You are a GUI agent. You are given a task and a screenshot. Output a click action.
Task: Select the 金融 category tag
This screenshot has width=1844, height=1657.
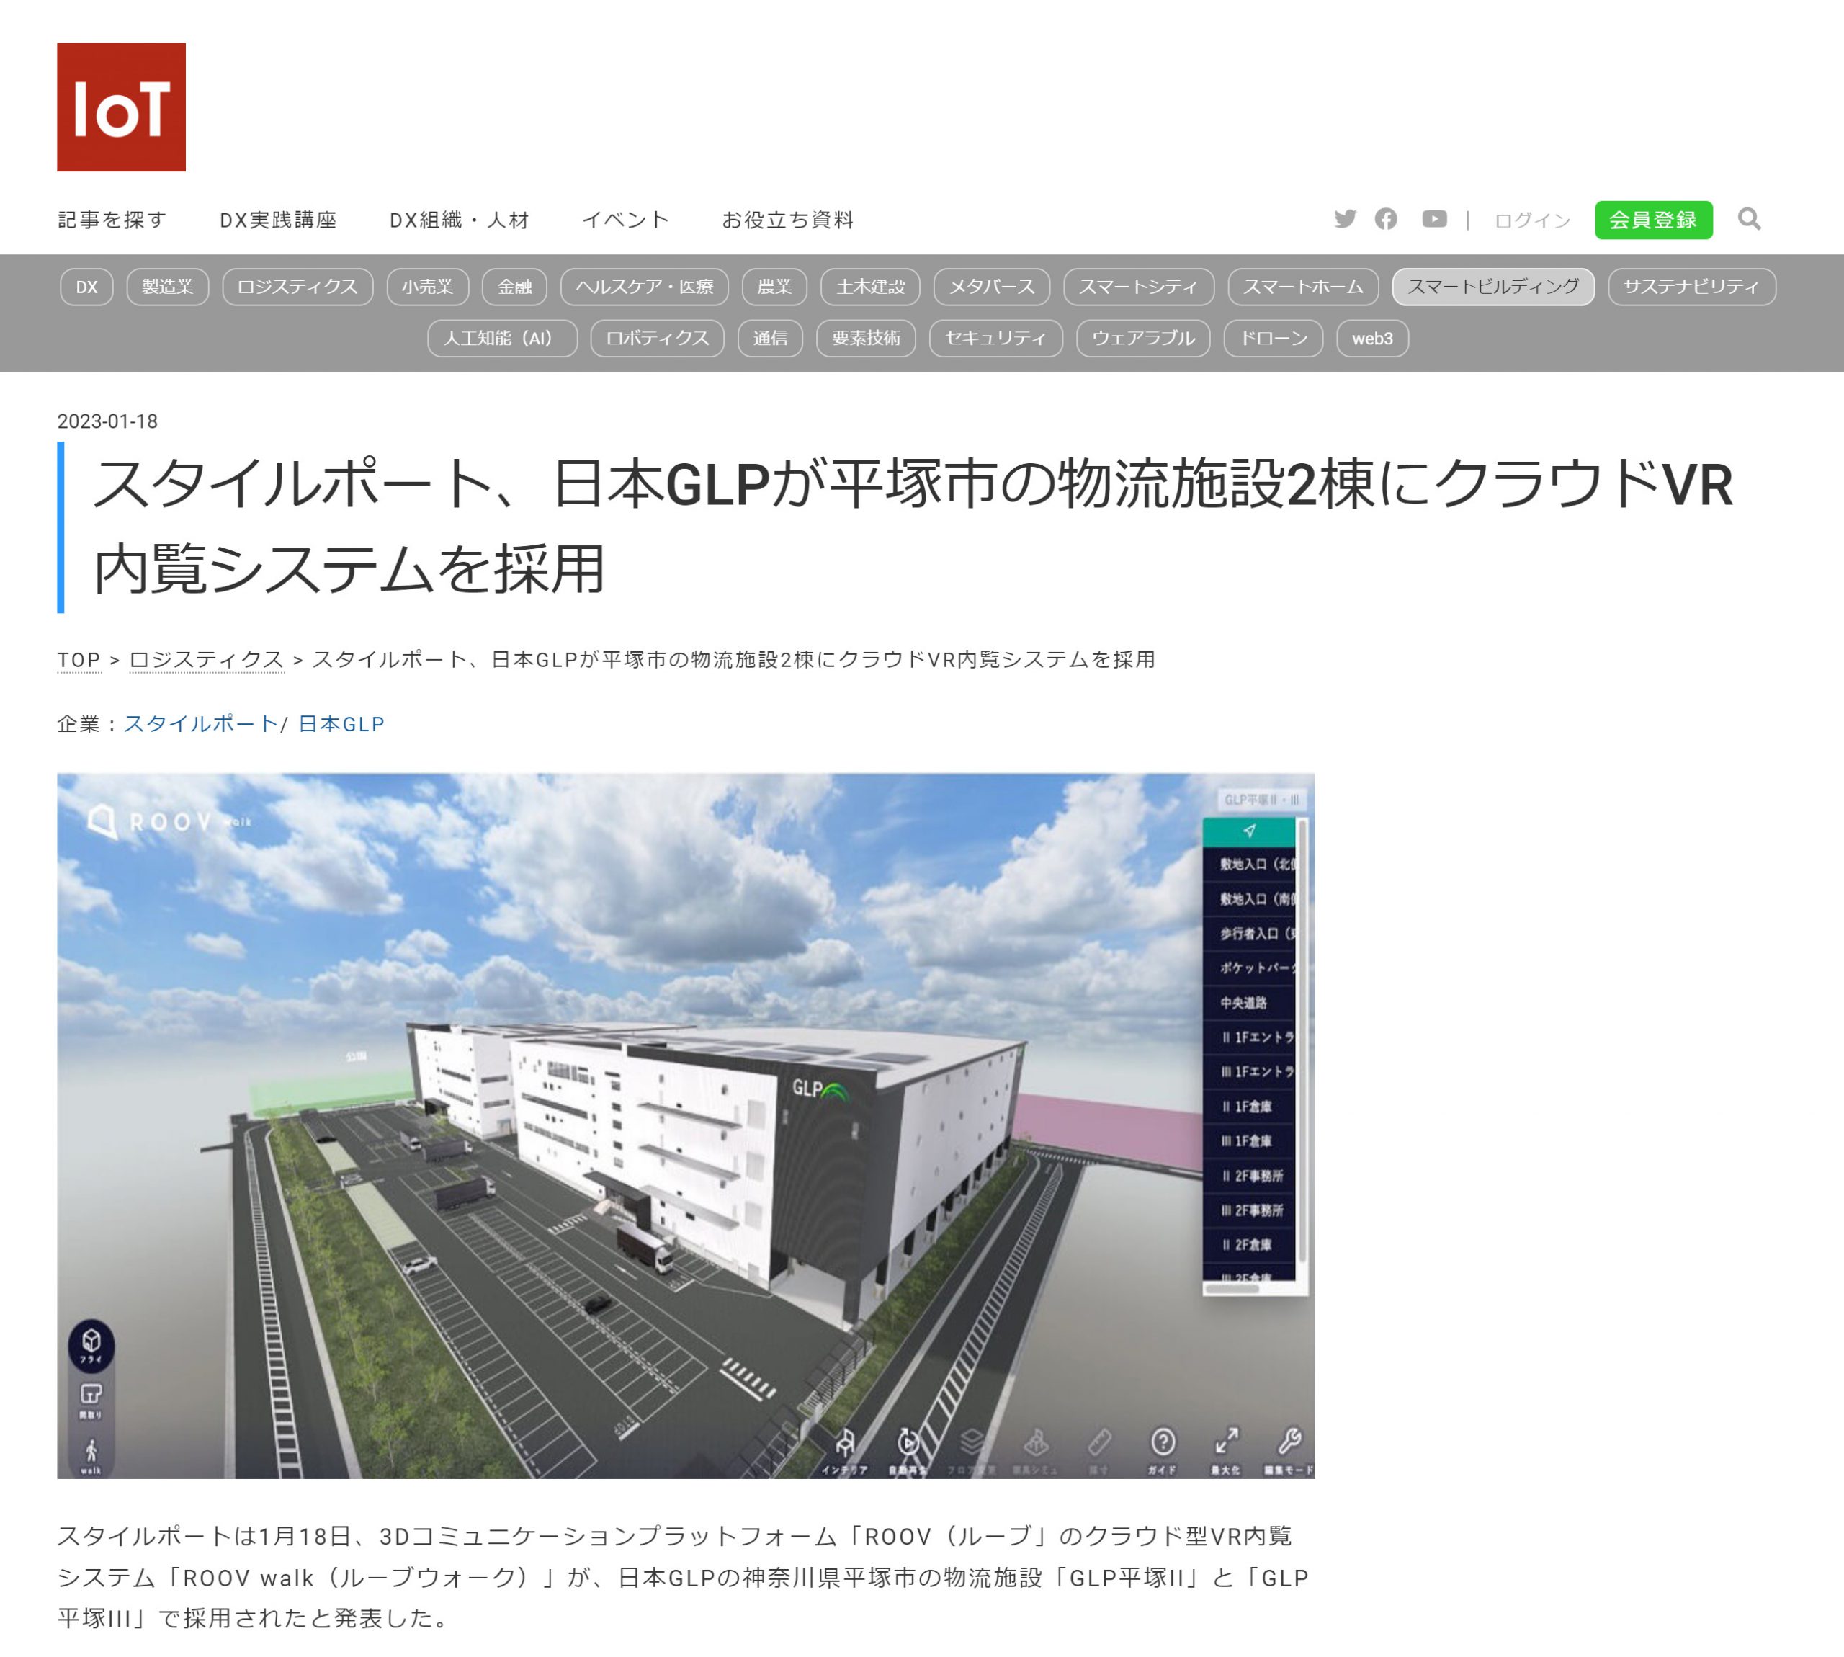click(514, 287)
